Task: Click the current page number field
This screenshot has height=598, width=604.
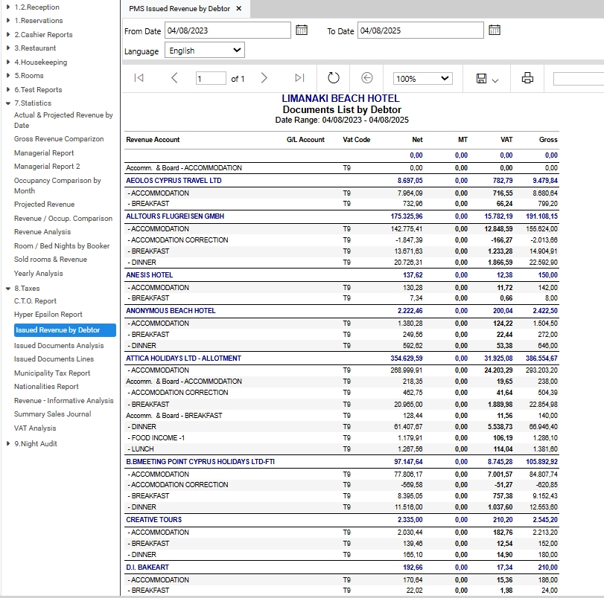Action: [211, 79]
